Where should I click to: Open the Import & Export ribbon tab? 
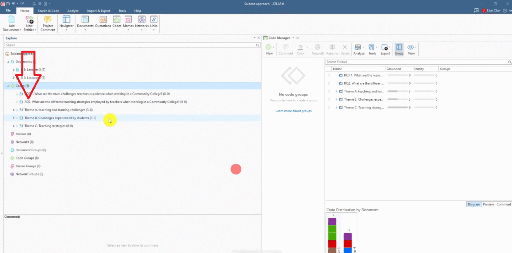click(x=99, y=10)
